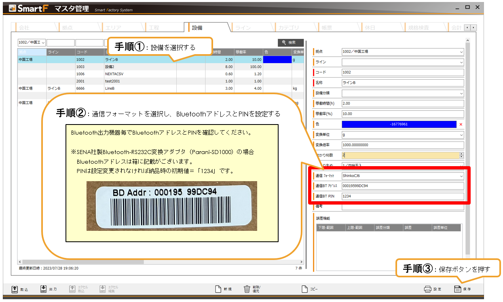503x302 pixels.
Task: Create a new record with 新規 icon
Action: tap(218, 289)
